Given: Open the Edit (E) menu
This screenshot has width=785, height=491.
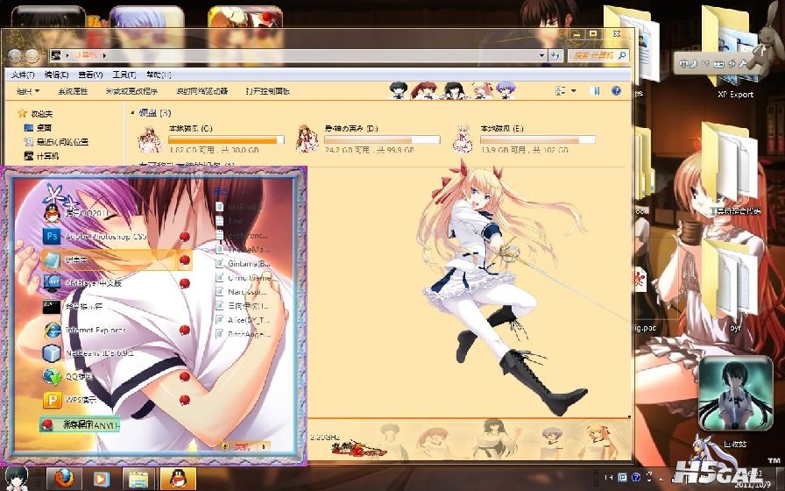Looking at the screenshot, I should coord(56,75).
